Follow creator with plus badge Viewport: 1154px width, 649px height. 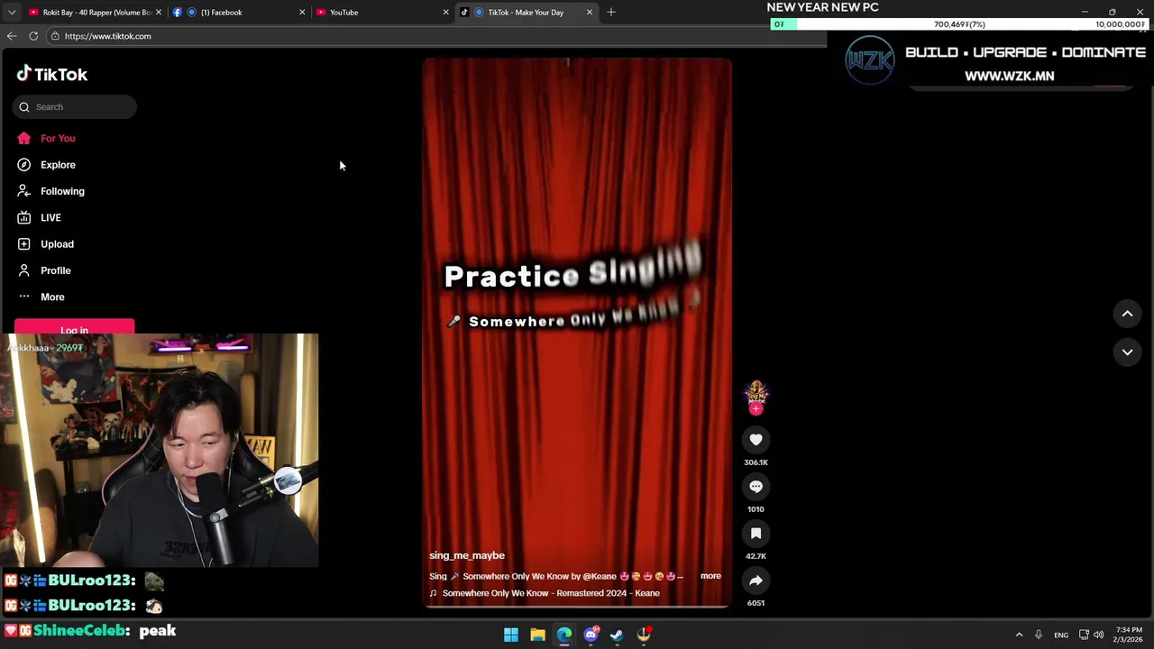pos(756,409)
